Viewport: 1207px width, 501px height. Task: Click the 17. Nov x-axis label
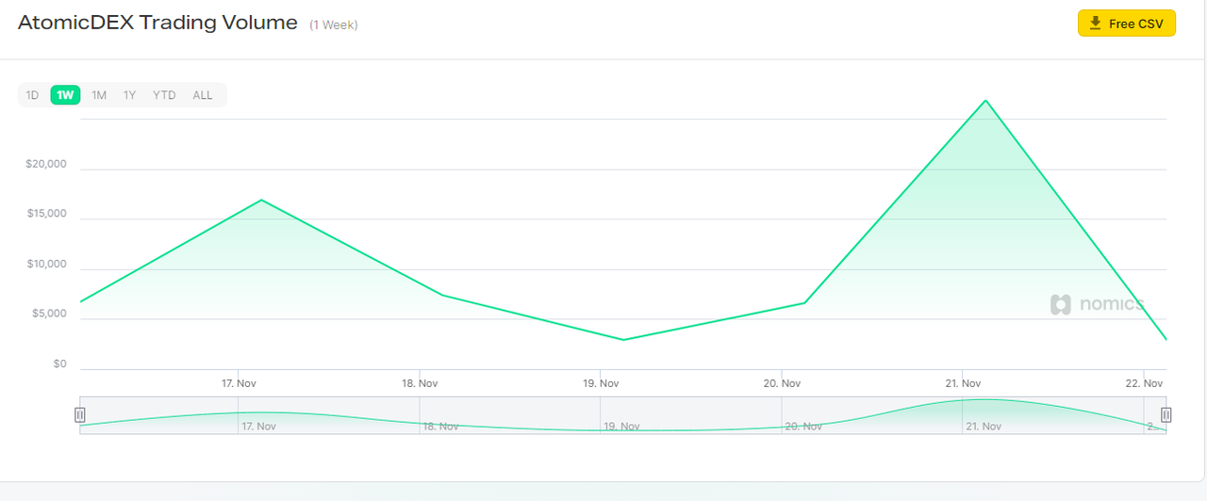coord(239,383)
